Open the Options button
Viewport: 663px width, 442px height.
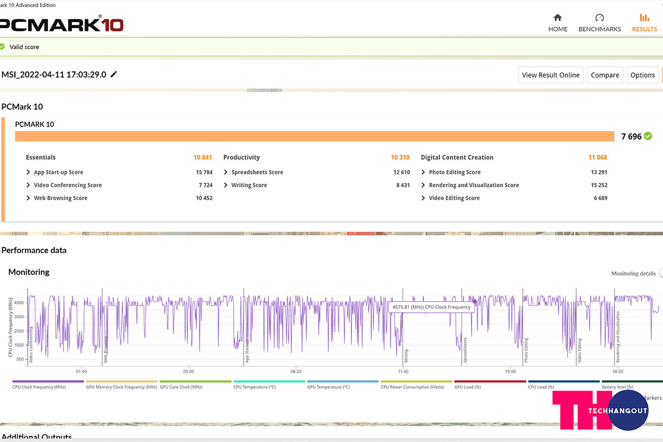coord(643,75)
